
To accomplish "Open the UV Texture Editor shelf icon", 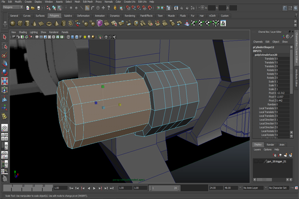I will point(223,23).
